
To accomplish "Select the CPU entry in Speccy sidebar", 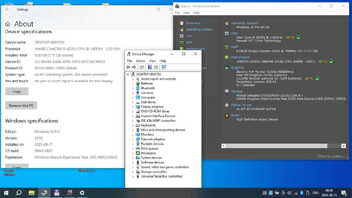I will [x=189, y=36].
